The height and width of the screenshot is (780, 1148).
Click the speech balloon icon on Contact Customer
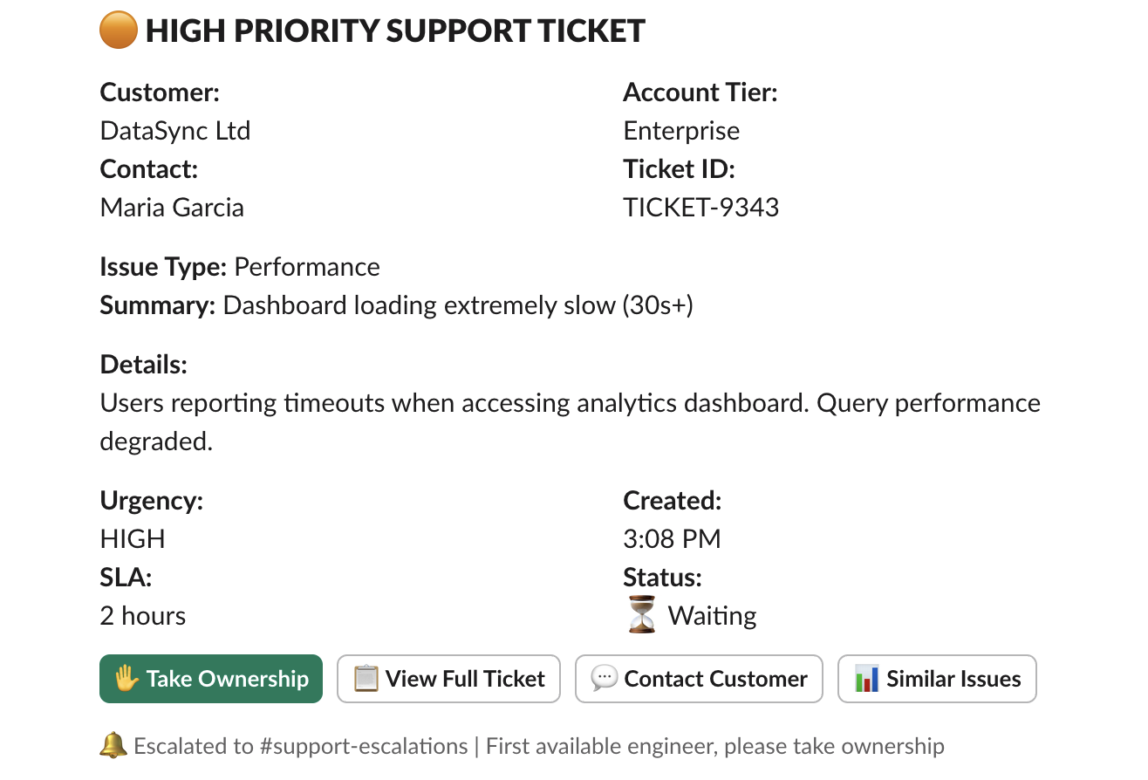coord(604,678)
